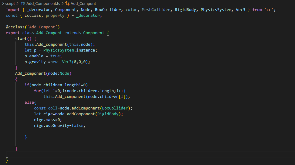Click the class closing brace on the last line
Screen dimensions: 295x165
click(7, 160)
